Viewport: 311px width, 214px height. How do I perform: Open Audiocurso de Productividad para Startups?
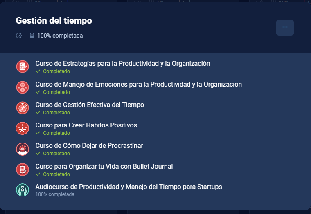click(x=128, y=187)
